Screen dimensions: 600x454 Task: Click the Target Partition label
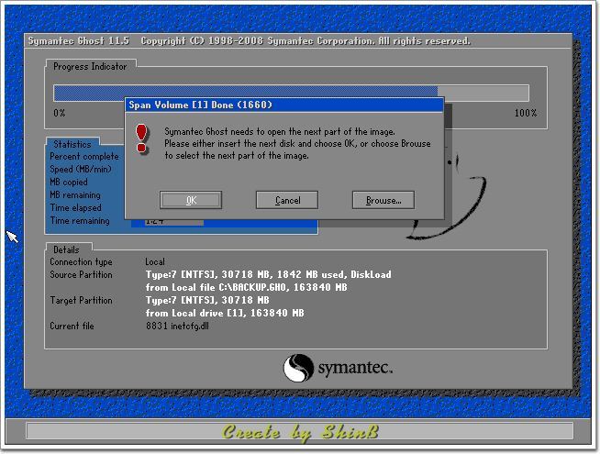click(81, 300)
